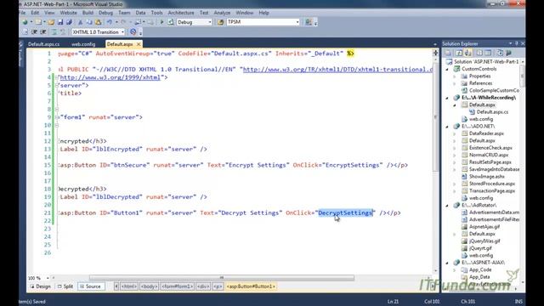Click Solution Explorer Copy Web Site icon
The height and width of the screenshot is (306, 544).
500,53
